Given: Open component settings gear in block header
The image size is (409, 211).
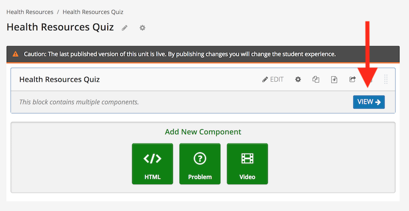Looking at the screenshot, I should (x=298, y=79).
